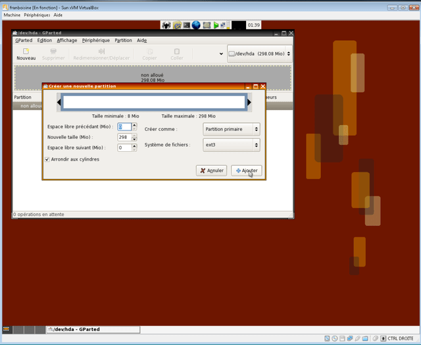Toggle Arrondir aux cylindres checkbox

47,159
